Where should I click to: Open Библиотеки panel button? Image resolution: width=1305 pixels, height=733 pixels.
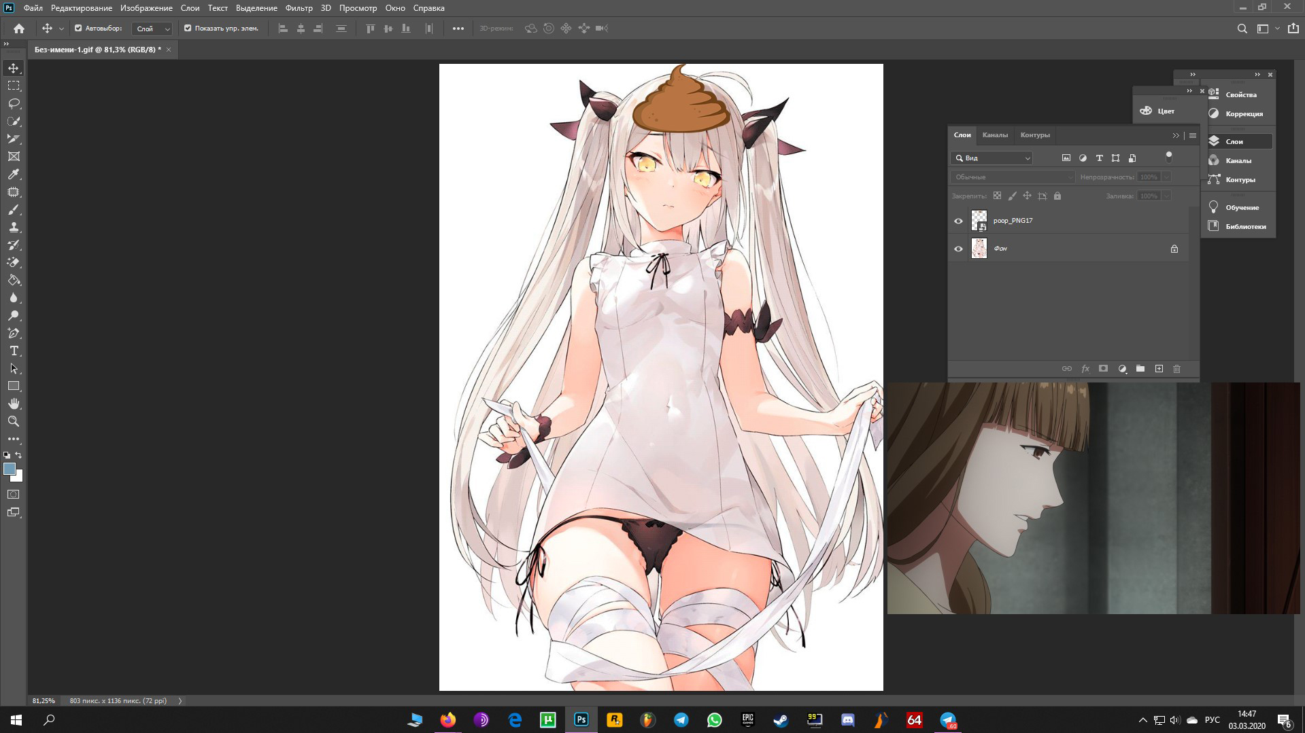pyautogui.click(x=1236, y=226)
